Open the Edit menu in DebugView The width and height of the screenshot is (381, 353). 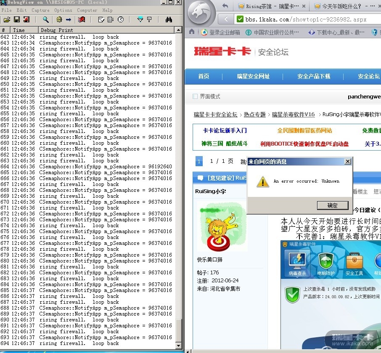[x=21, y=10]
